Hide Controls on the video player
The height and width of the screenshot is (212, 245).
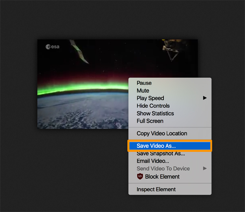153,106
